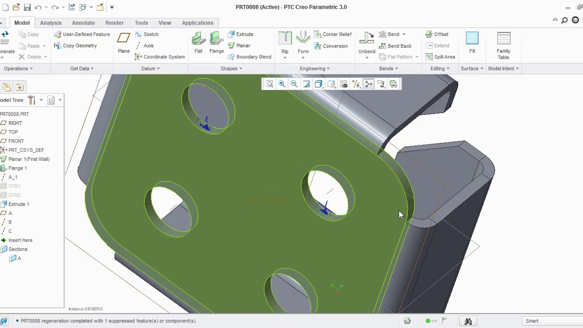Create a new file from quick access toolbar
The height and width of the screenshot is (328, 583).
pyautogui.click(x=5, y=7)
